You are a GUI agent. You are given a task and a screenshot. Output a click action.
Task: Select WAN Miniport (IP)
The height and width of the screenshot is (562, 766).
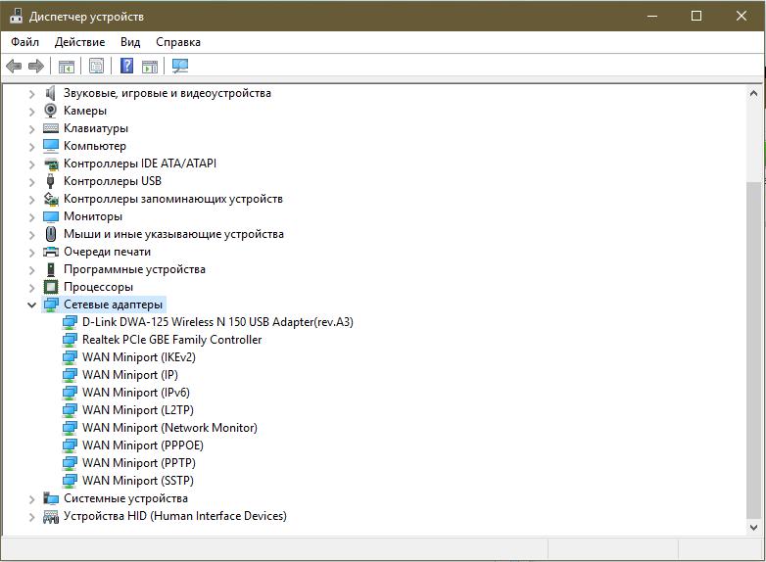130,375
